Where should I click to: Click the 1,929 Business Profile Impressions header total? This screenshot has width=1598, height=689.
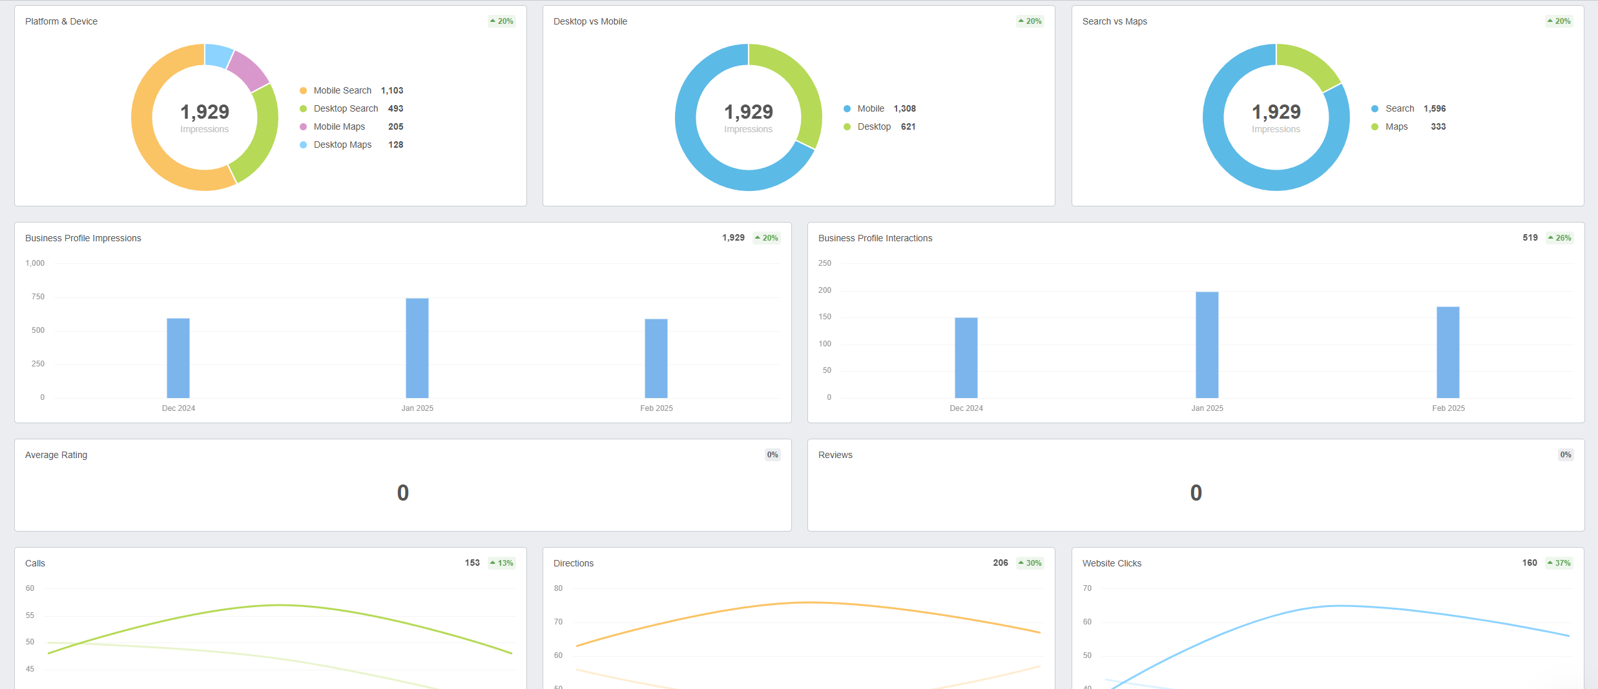click(x=733, y=238)
